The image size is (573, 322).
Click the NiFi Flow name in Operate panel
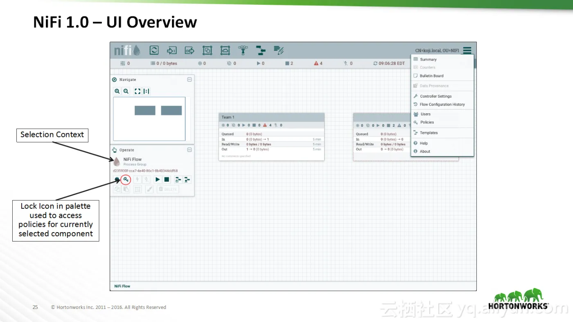coord(133,159)
